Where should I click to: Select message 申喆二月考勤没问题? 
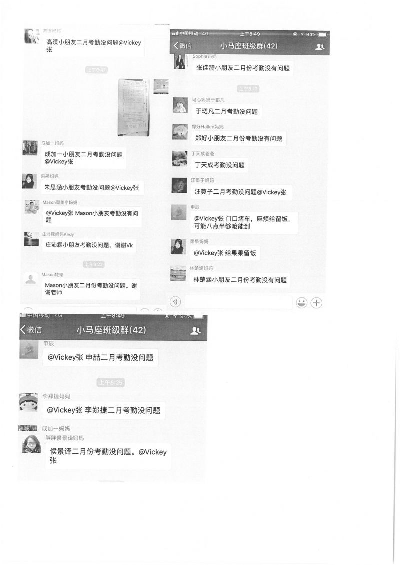pyautogui.click(x=100, y=357)
